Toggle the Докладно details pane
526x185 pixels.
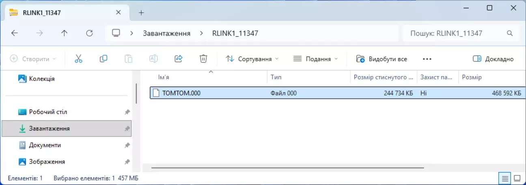tap(493, 59)
